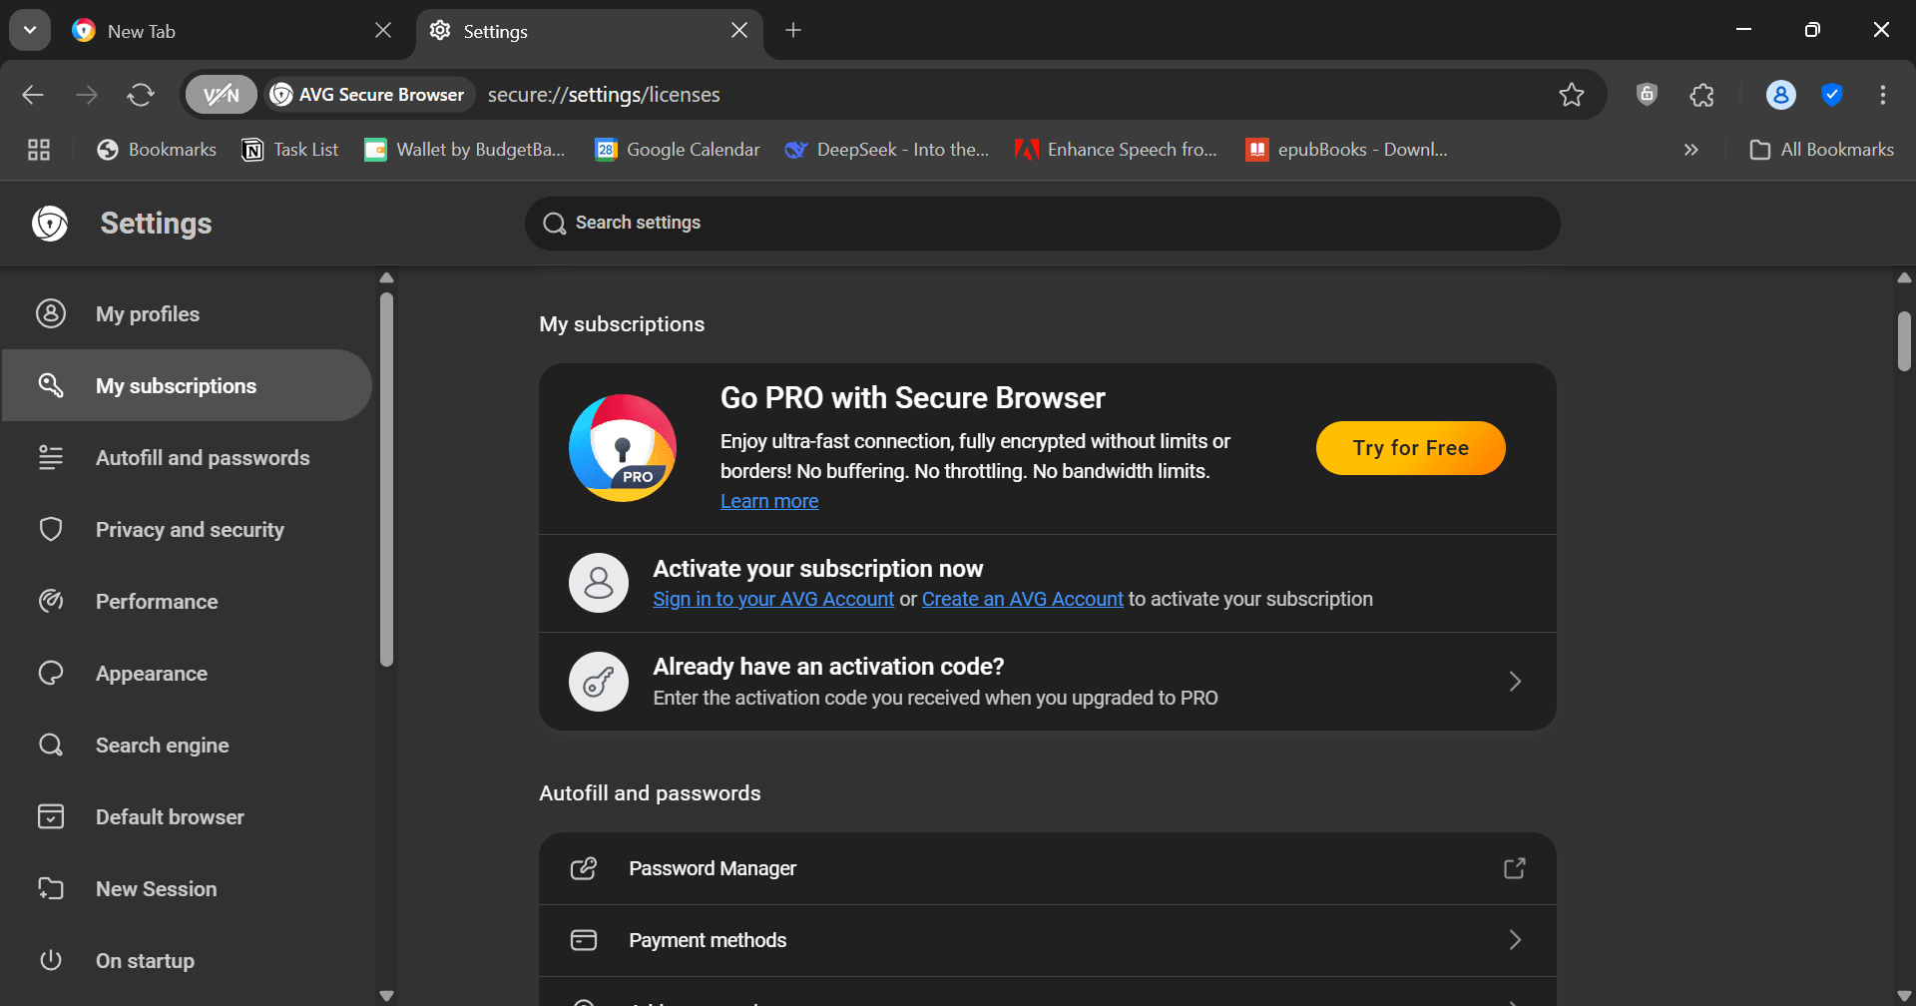The width and height of the screenshot is (1916, 1006).
Task: Open a new tab with plus button
Action: click(793, 31)
